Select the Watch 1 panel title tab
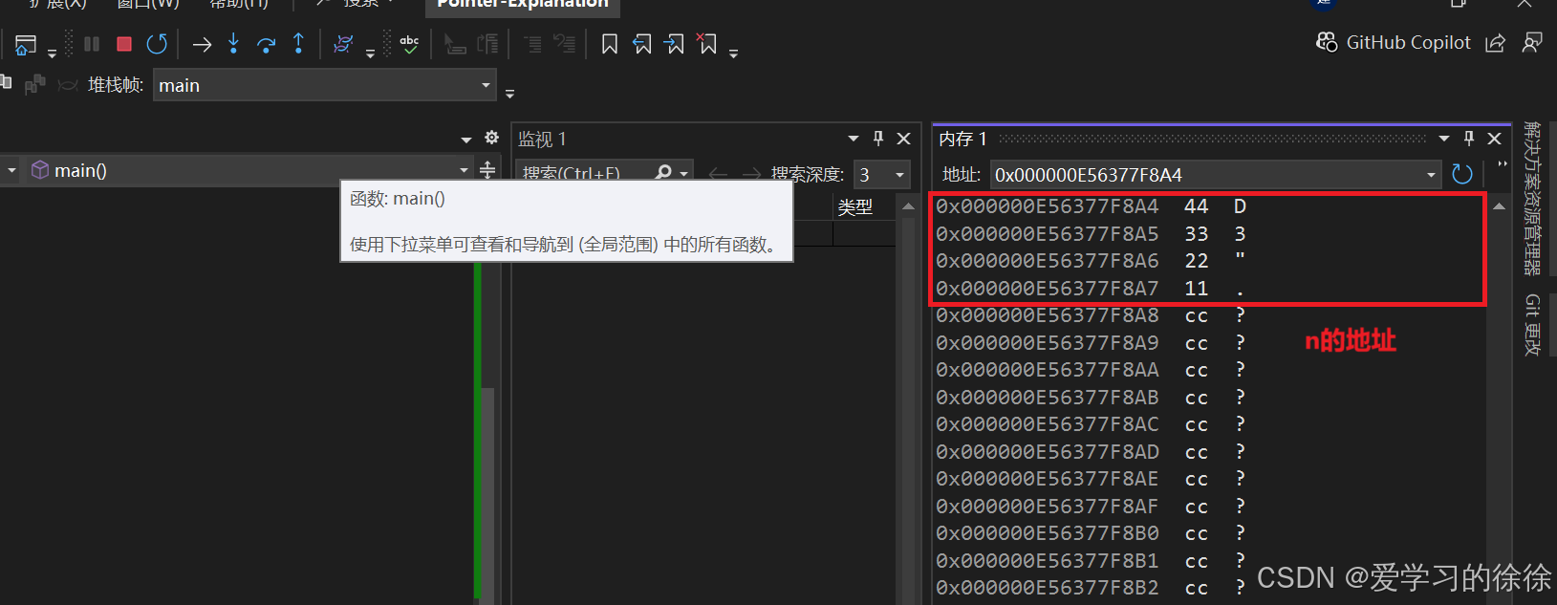 point(542,139)
